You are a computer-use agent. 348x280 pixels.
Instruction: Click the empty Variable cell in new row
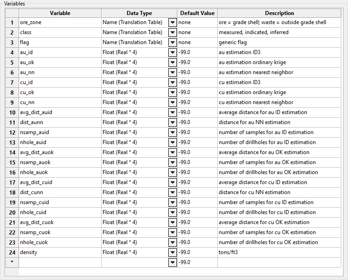(60, 262)
